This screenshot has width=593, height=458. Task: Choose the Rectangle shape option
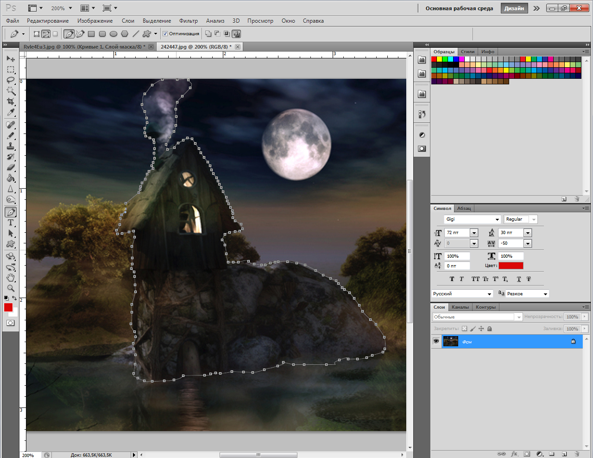tap(91, 34)
